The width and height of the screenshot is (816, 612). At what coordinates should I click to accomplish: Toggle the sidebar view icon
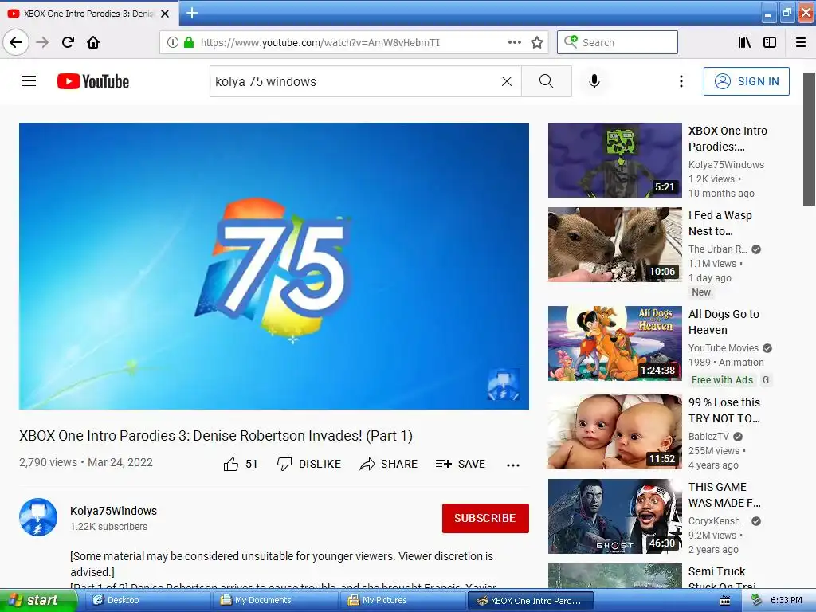coord(770,42)
